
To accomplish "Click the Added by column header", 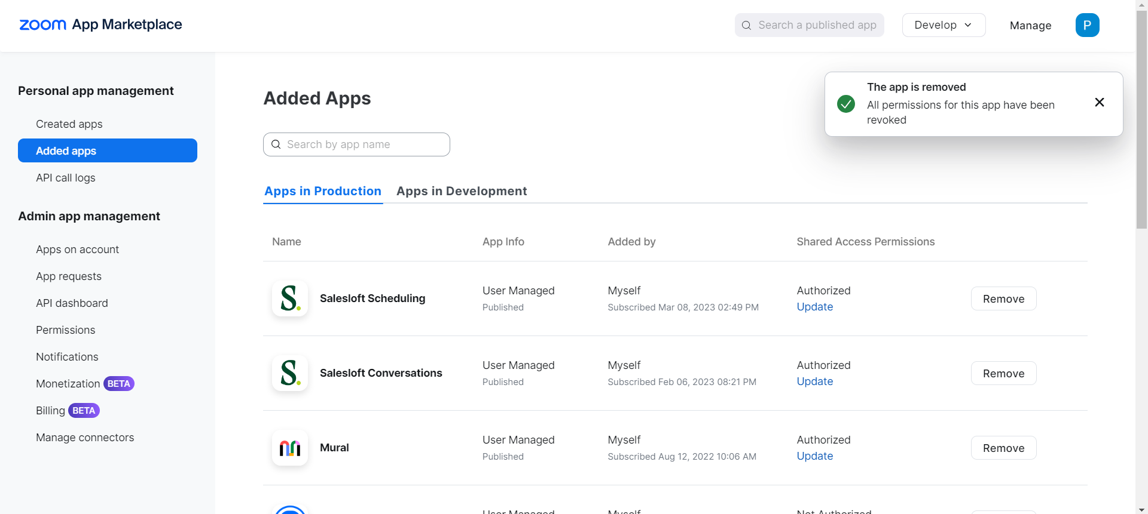I will [x=631, y=242].
